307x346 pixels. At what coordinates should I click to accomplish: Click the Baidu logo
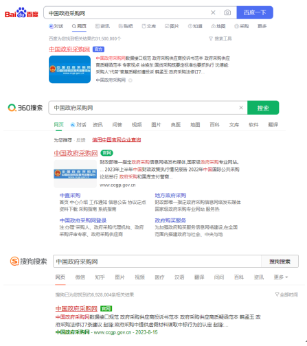21,12
